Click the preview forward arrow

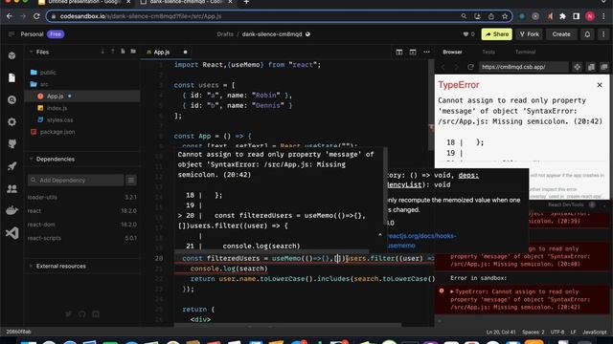point(456,67)
